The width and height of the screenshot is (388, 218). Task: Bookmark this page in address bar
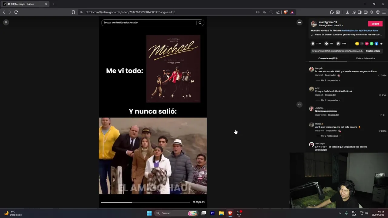point(73,12)
